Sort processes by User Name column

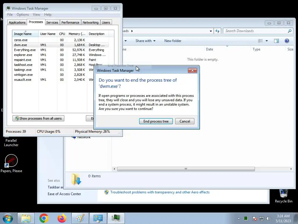48,34
